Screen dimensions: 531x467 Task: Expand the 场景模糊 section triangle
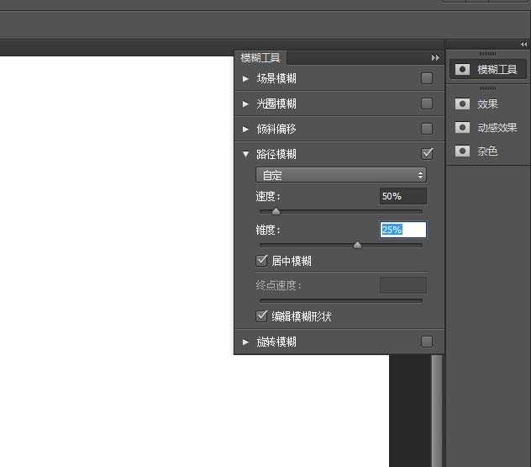(245, 78)
